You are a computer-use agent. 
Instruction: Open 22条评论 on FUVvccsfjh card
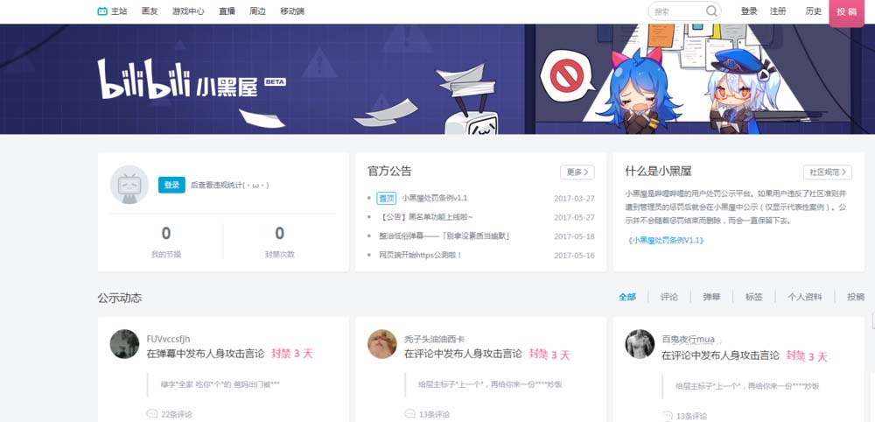tap(177, 414)
